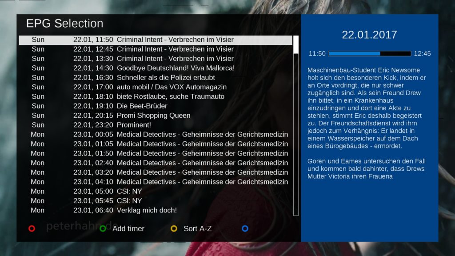Screen dimensions: 455x256
Task: Click the 11:50 start time label beside progress bar
Action: [x=317, y=54]
